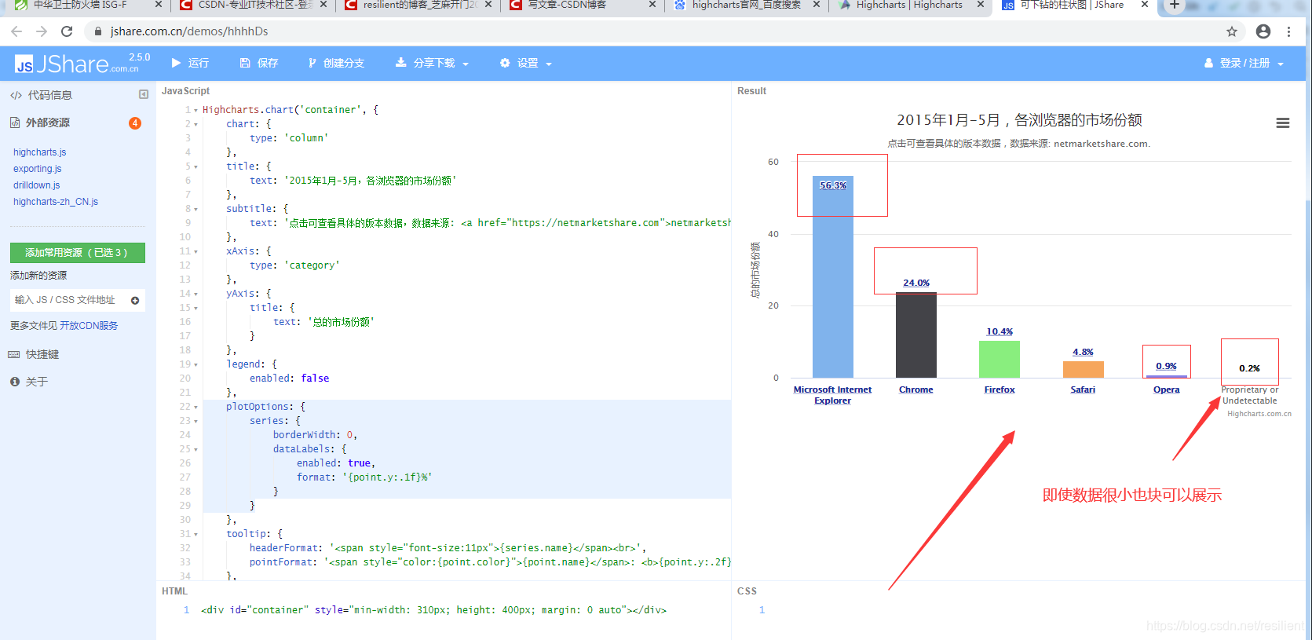Go back with browser back arrow
Screen dimensions: 1312x640
(16, 31)
